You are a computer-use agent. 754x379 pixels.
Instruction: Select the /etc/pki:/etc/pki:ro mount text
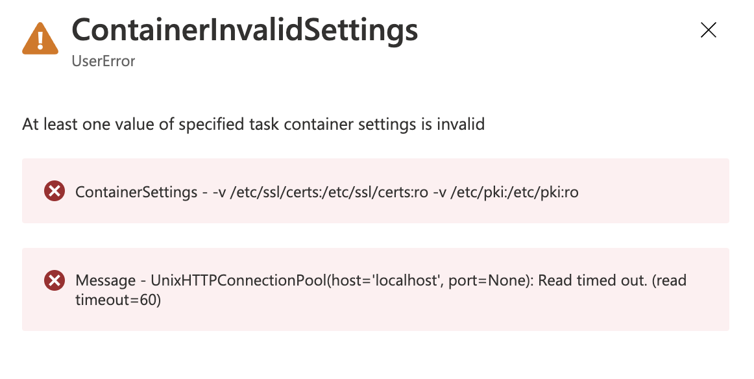point(515,192)
